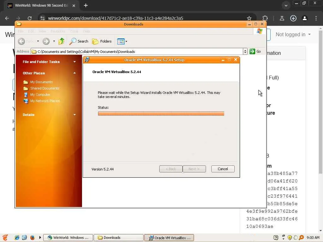Expand File and Folder Tasks panel

coord(74,62)
